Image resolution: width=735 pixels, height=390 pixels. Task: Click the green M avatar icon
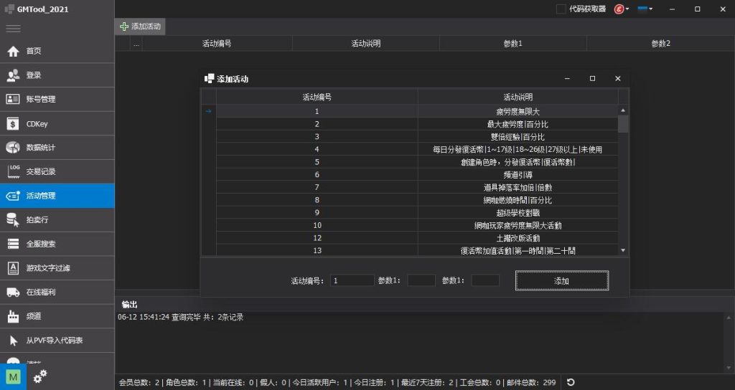13,377
